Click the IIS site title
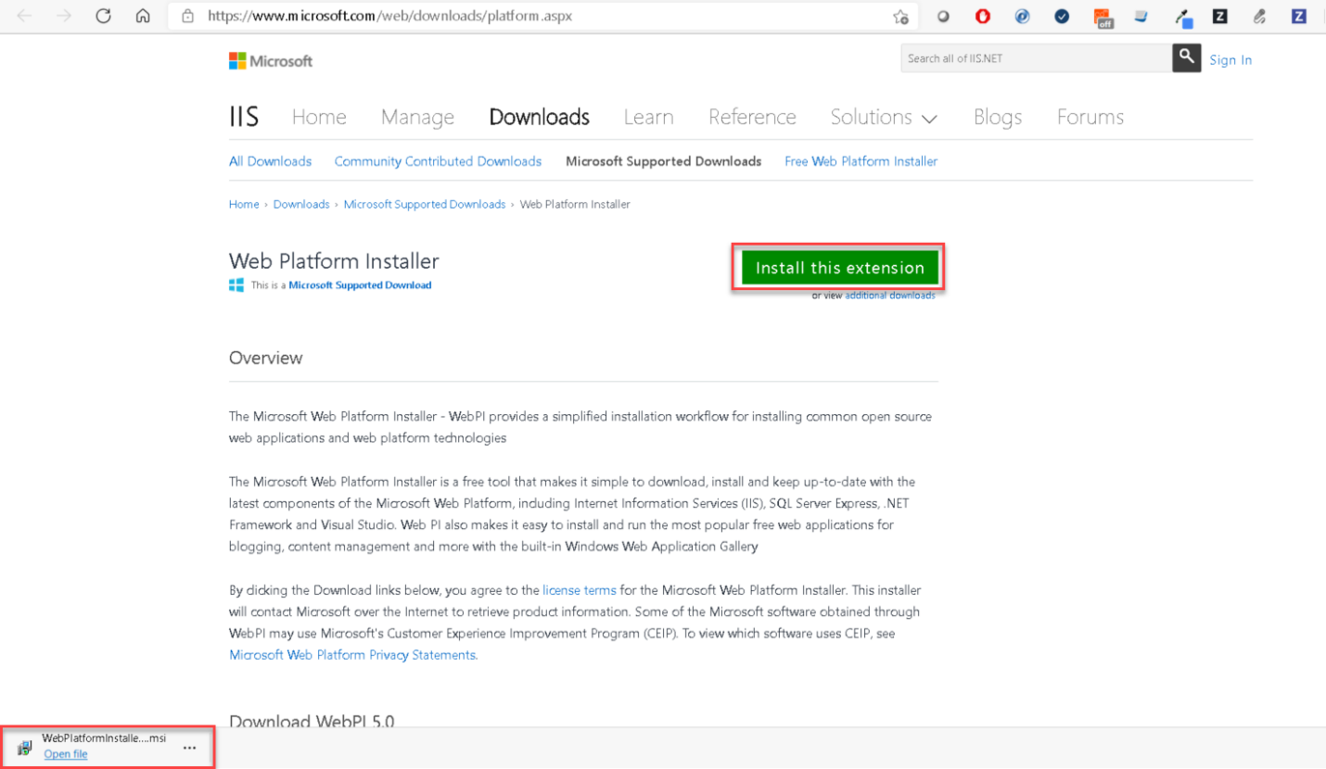Viewport: 1326px width, 769px height. coord(244,117)
